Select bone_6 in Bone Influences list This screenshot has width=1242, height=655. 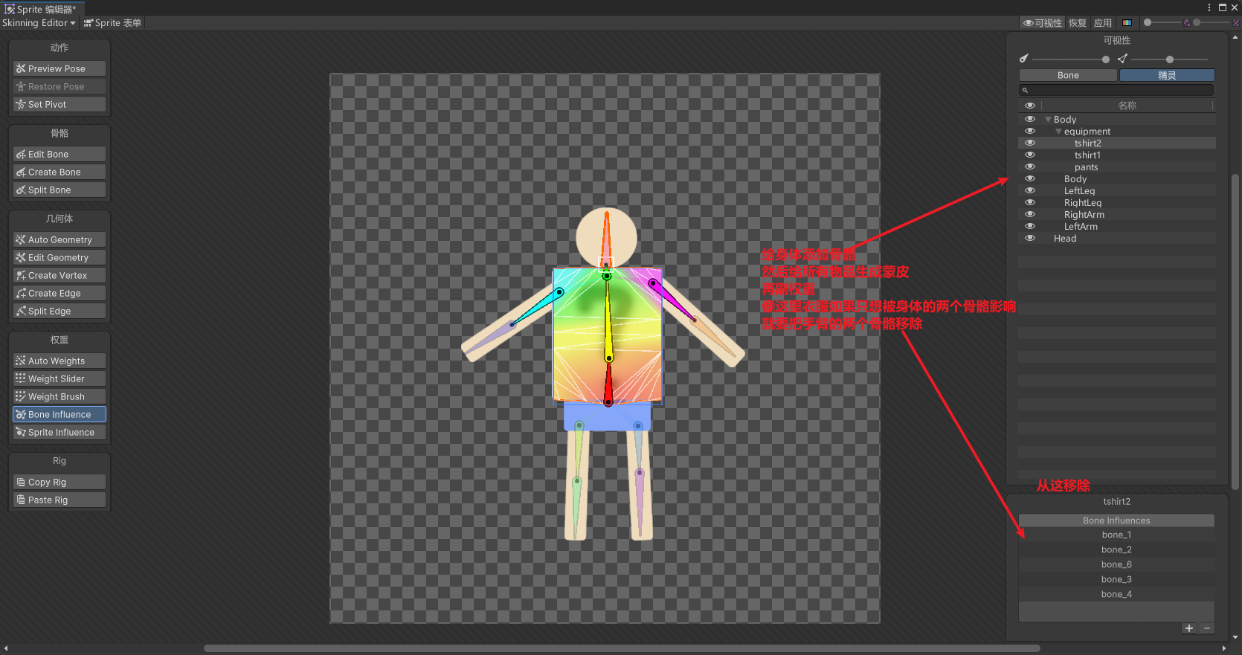pyautogui.click(x=1116, y=564)
